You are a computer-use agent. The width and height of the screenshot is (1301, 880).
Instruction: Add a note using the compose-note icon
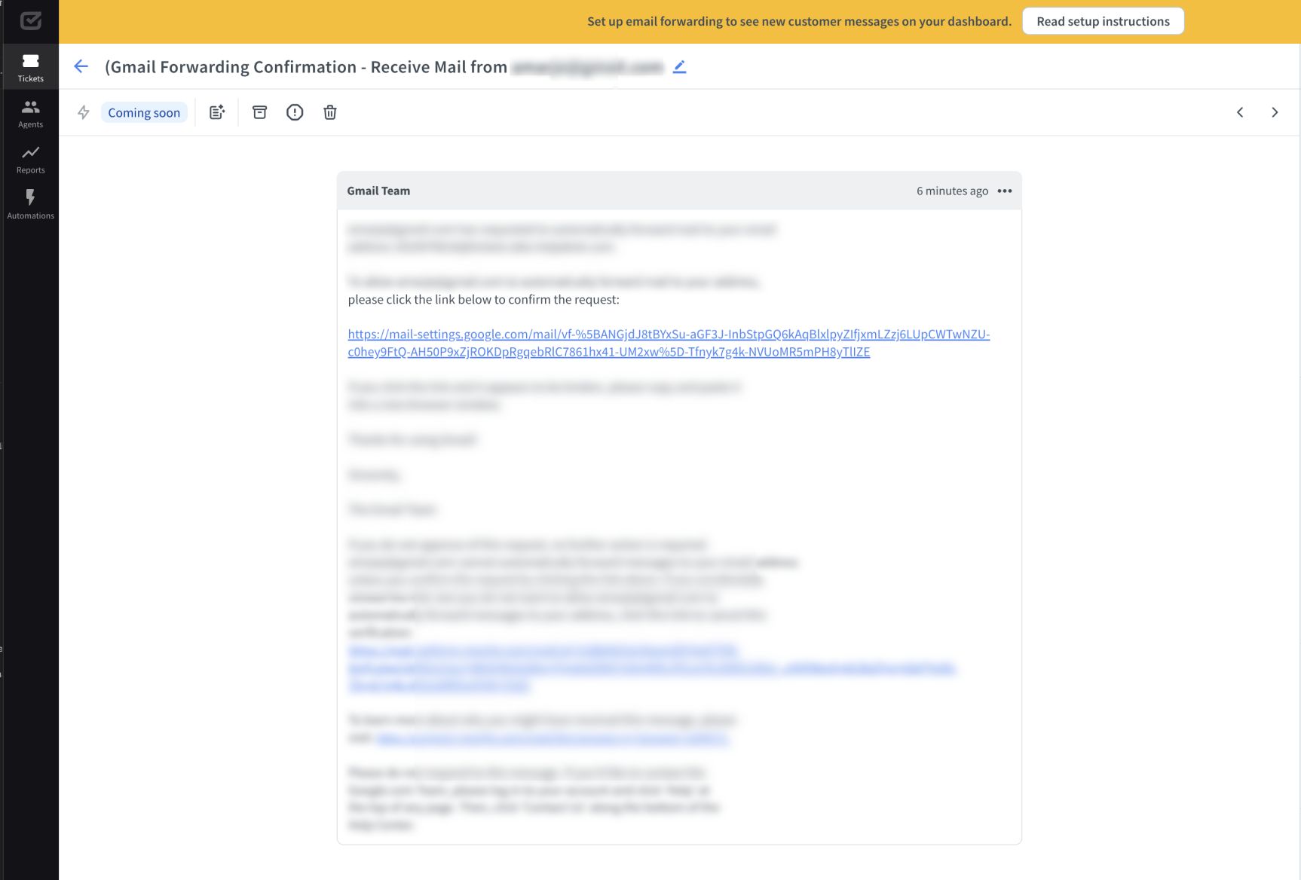(x=217, y=112)
